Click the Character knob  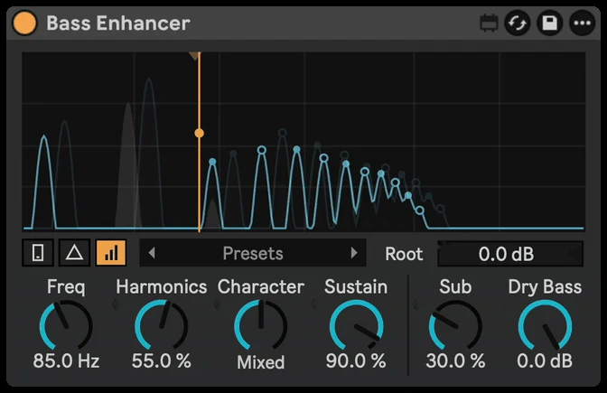[x=260, y=325]
